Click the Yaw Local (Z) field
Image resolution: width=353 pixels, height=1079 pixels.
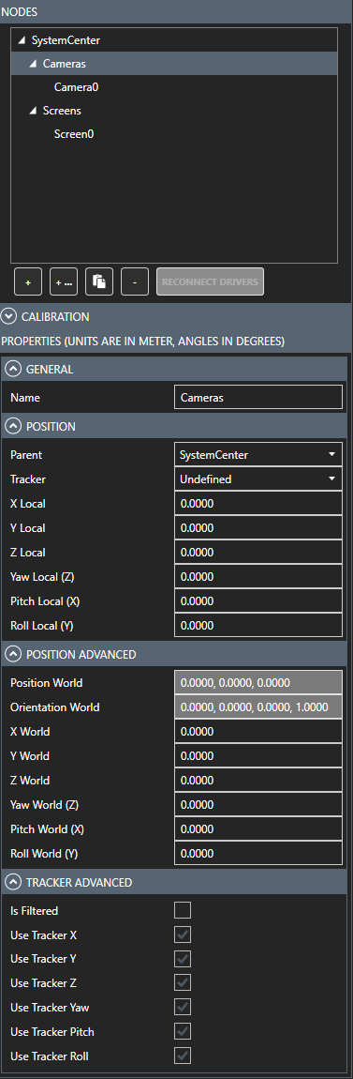pyautogui.click(x=258, y=577)
